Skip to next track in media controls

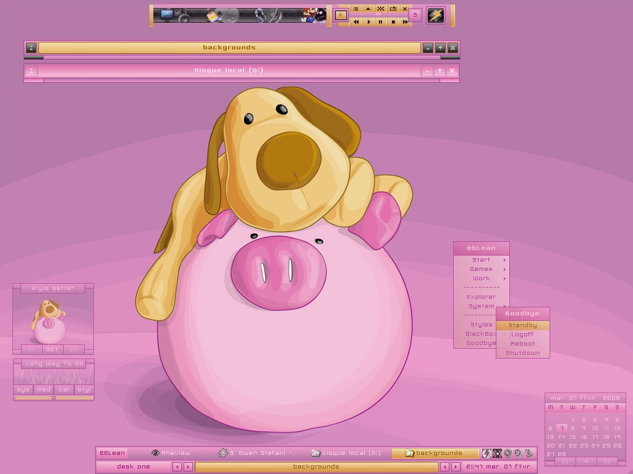point(405,22)
